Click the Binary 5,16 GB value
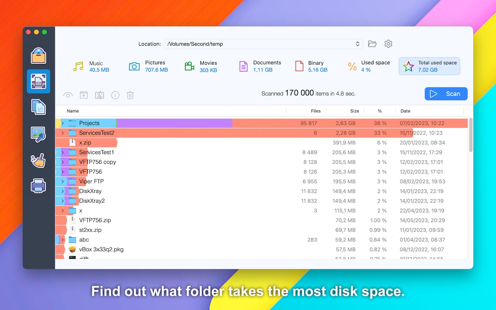This screenshot has height=310, width=496. point(318,70)
